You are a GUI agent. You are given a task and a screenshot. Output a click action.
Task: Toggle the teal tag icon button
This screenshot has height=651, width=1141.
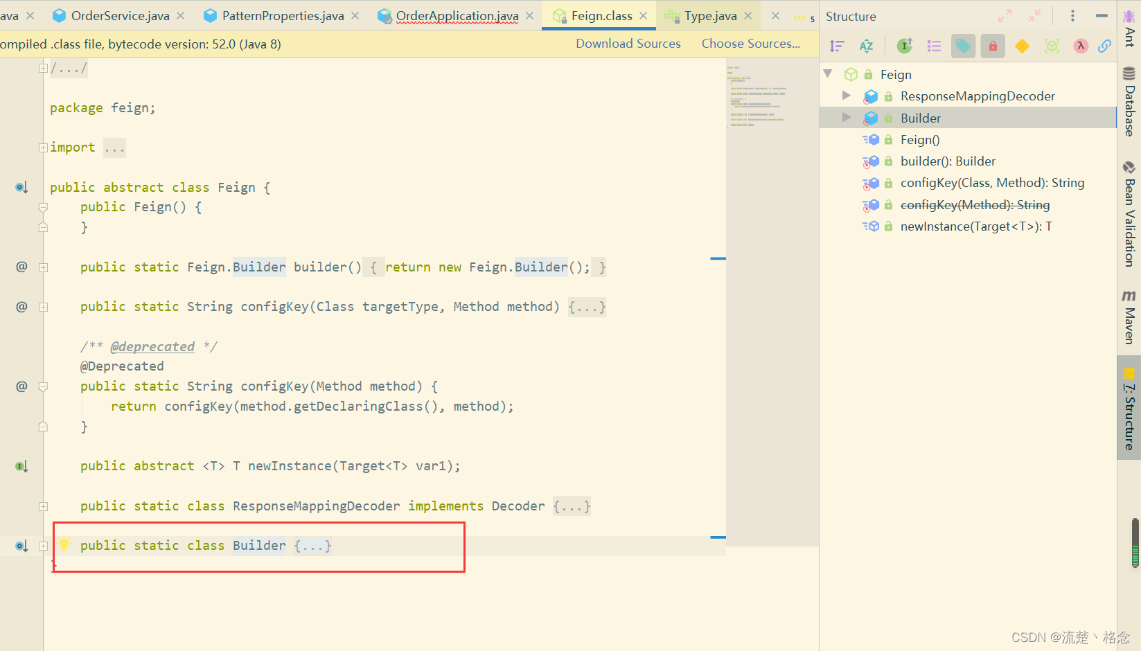(x=963, y=46)
